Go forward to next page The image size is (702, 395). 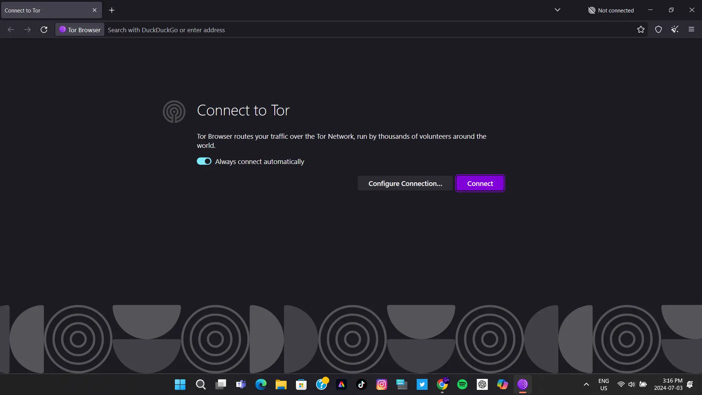[27, 30]
